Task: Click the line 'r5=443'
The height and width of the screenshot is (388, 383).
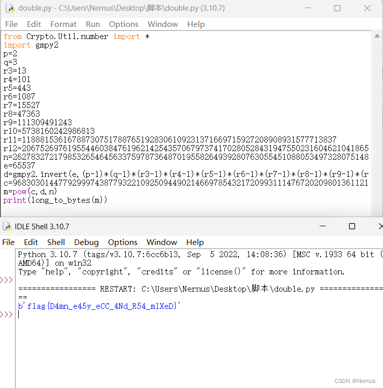Action: pyautogui.click(x=17, y=88)
